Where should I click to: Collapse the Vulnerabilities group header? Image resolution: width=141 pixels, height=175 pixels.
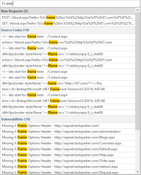tap(68, 119)
